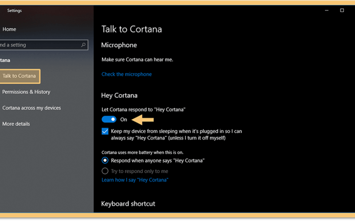The image size is (355, 221).
Task: Open More details sidebar item
Action: coord(16,124)
